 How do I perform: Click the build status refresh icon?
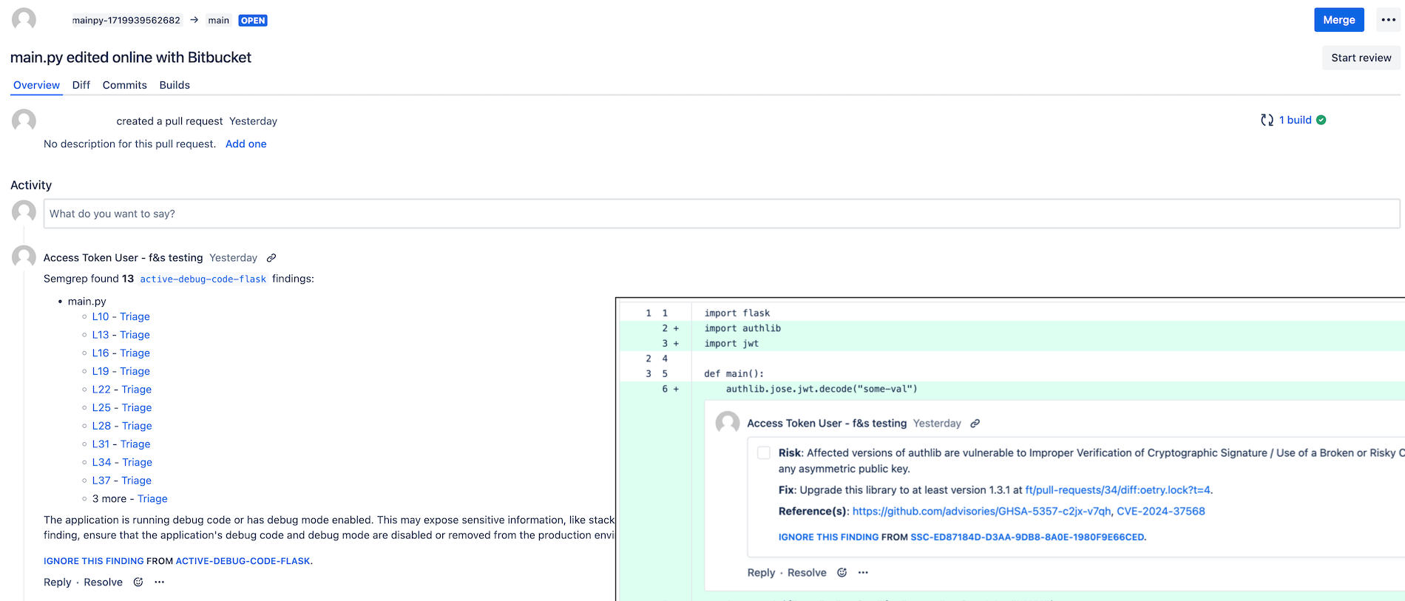[1267, 120]
